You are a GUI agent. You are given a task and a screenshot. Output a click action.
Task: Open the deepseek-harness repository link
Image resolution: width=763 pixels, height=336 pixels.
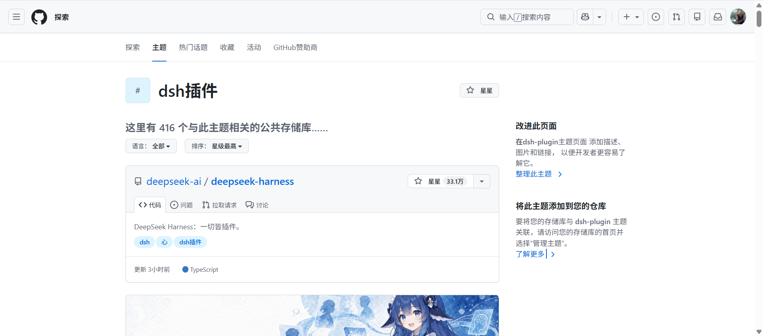(252, 181)
